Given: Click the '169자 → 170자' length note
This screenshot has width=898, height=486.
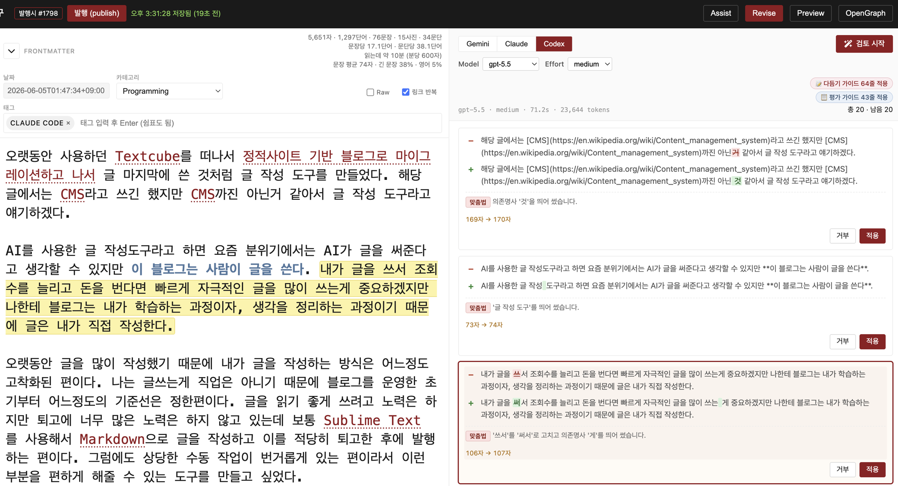Looking at the screenshot, I should pyautogui.click(x=488, y=219).
